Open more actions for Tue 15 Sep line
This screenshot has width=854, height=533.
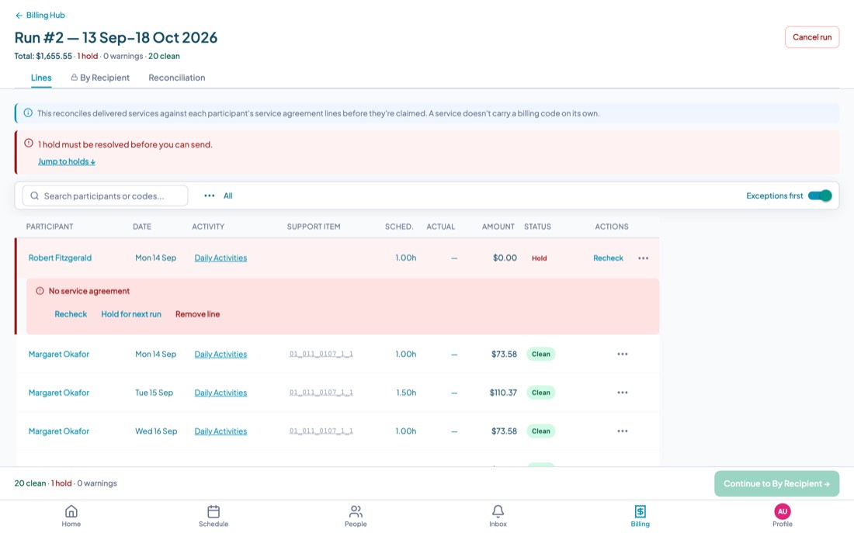tap(623, 393)
